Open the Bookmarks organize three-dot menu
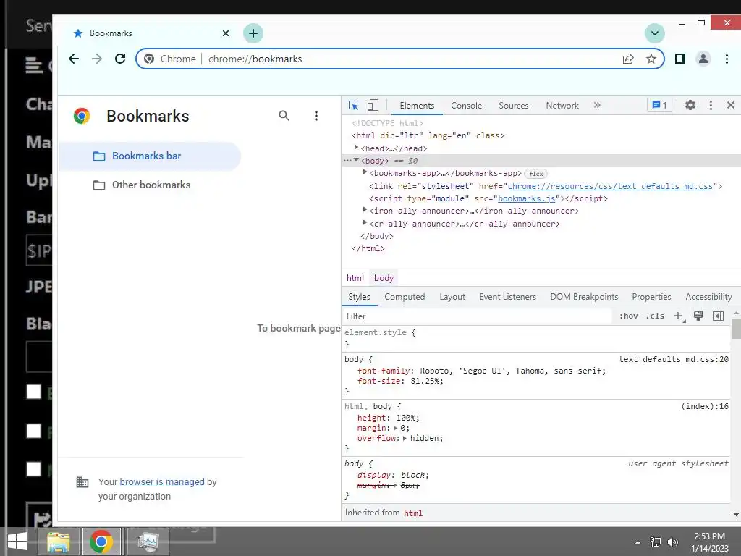 click(316, 116)
